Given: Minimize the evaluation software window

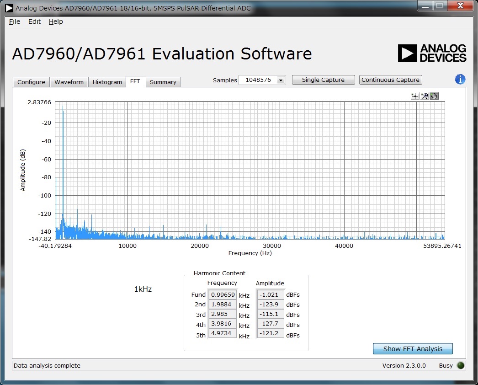Looking at the screenshot, I should click(425, 6).
